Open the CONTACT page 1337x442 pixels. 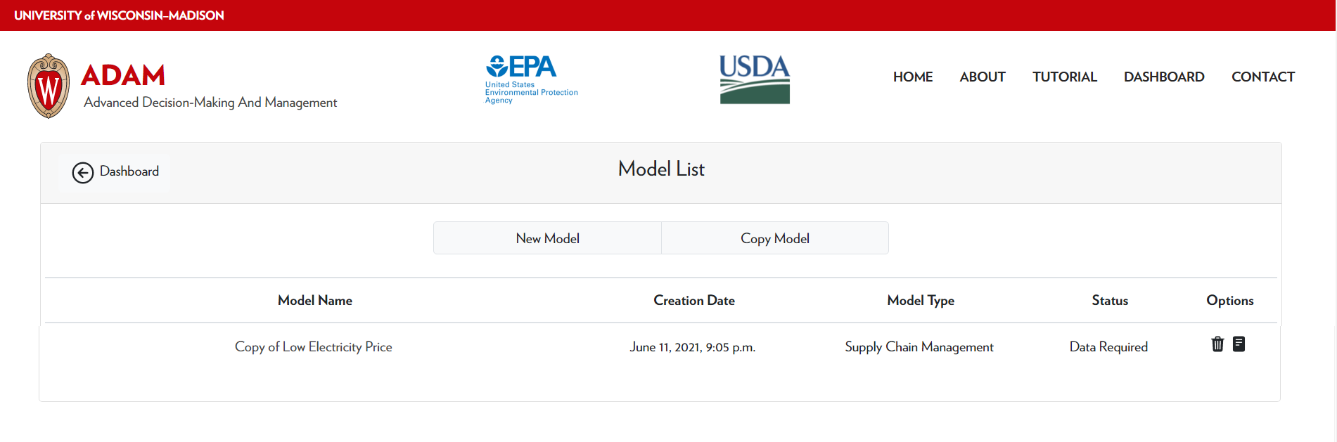click(x=1263, y=77)
